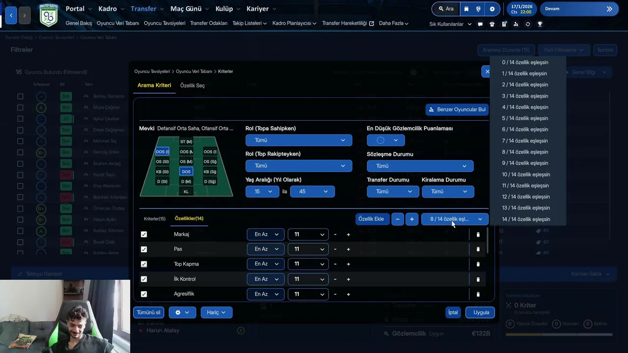The height and width of the screenshot is (353, 628).
Task: Continue the game with Devam button
Action: (579, 9)
